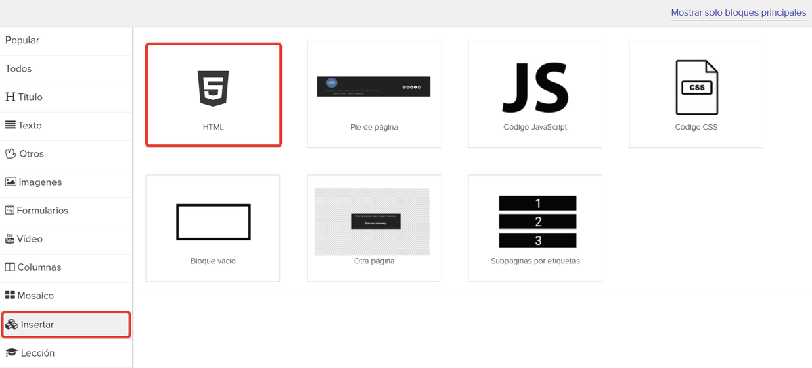Choose Subpáginas por etiquetas block

(x=535, y=228)
